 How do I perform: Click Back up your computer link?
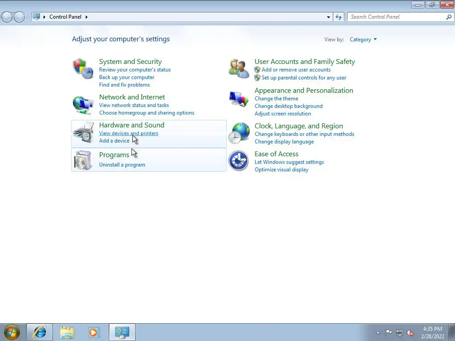[127, 77]
